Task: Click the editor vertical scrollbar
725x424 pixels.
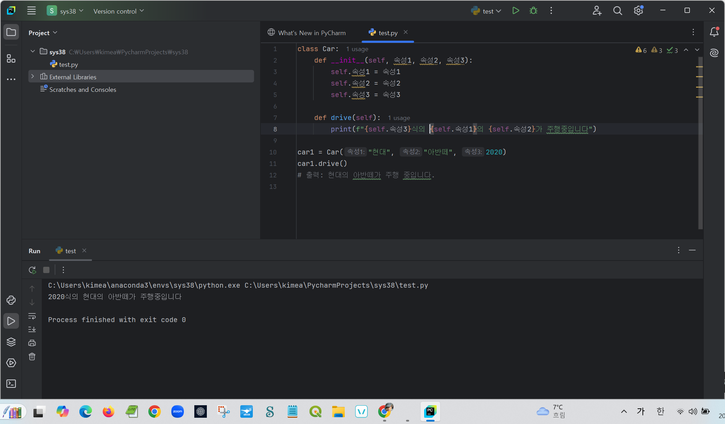Action: click(x=700, y=157)
